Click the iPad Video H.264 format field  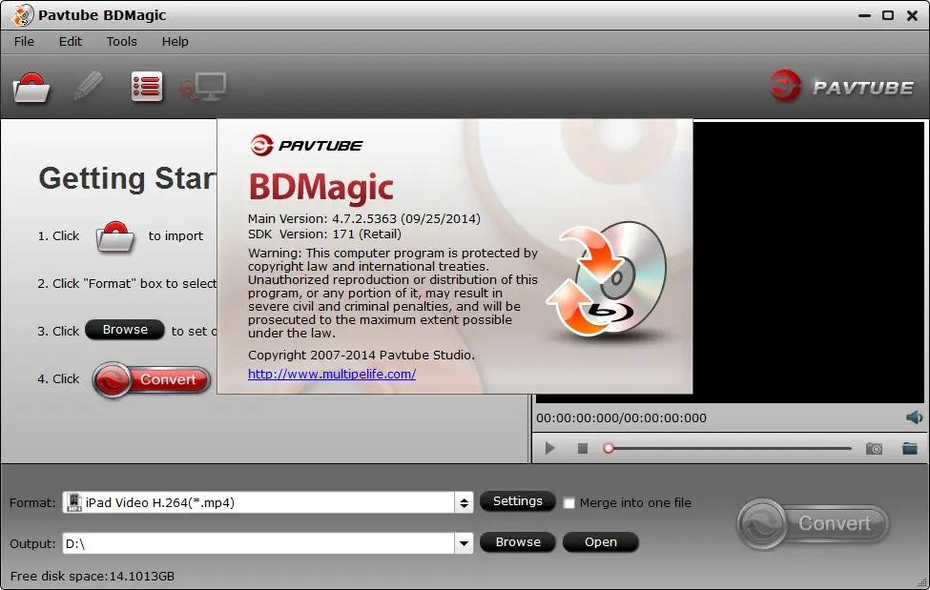coord(258,503)
